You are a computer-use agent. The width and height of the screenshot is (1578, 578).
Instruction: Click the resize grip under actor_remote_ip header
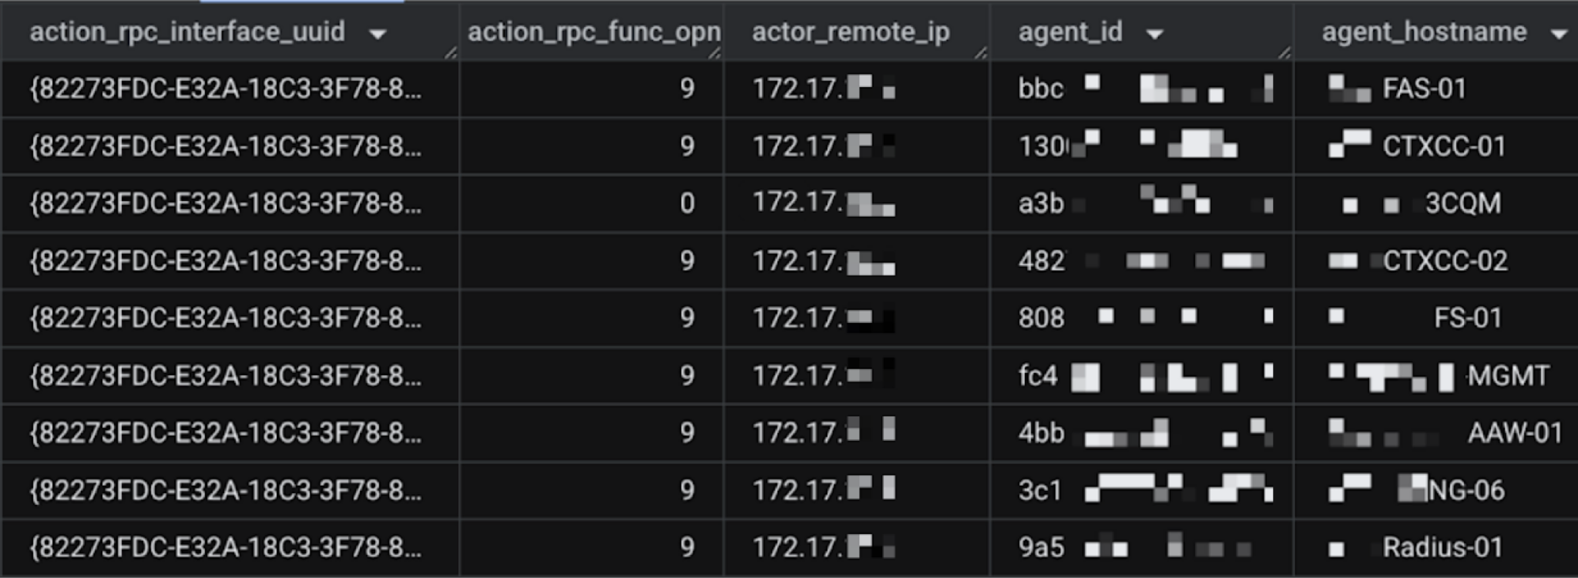pos(981,52)
